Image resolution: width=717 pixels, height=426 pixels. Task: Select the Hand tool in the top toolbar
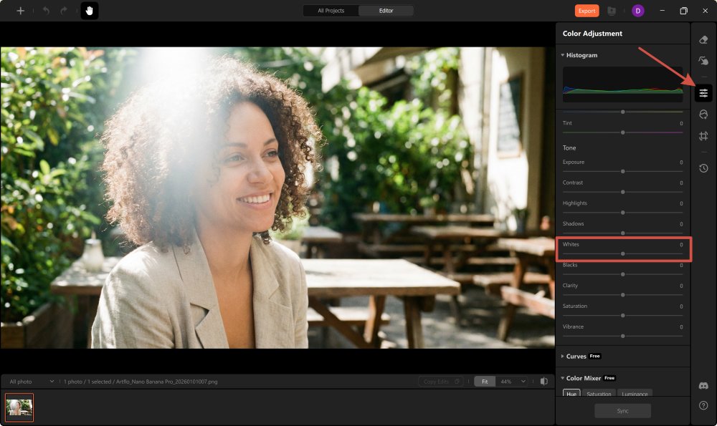(90, 10)
